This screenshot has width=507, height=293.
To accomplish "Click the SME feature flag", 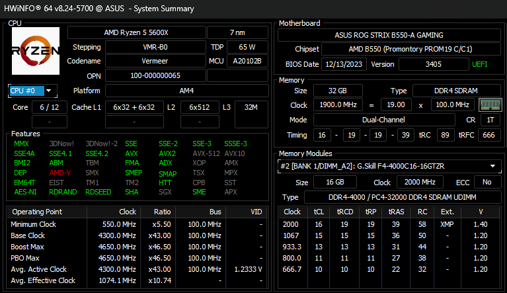I will coord(199,192).
